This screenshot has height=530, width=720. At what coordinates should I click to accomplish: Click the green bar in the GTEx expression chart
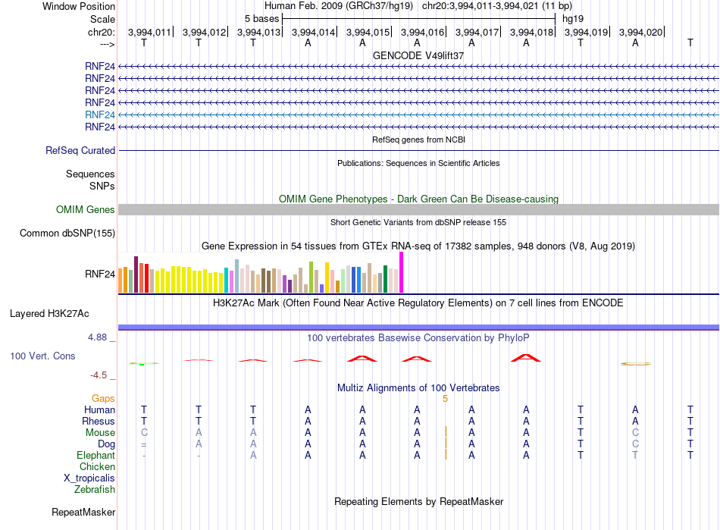tap(385, 279)
